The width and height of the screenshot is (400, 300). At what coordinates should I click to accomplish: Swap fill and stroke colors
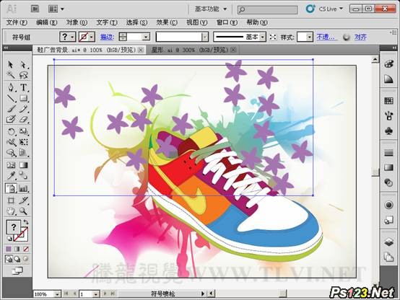(x=25, y=222)
